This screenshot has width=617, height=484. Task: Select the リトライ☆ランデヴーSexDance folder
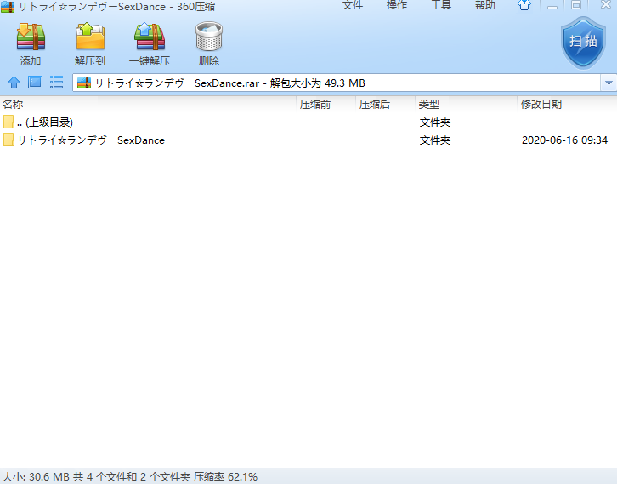90,140
